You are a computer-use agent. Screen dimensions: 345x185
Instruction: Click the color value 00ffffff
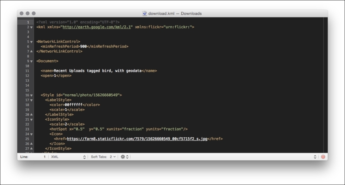pyautogui.click(x=73, y=105)
